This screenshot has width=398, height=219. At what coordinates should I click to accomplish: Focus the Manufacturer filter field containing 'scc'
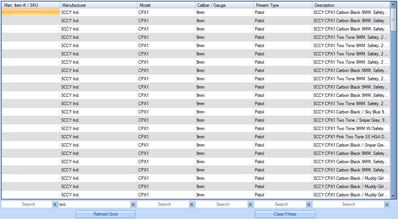(95, 204)
